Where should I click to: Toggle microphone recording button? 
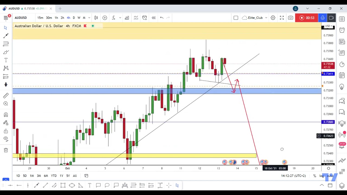click(323, 18)
